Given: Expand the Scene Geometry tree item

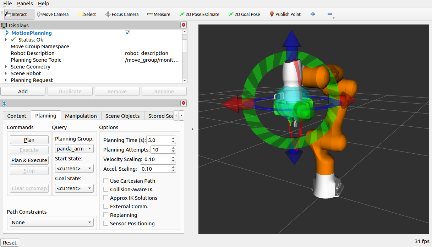Looking at the screenshot, I should pyautogui.click(x=6, y=66).
